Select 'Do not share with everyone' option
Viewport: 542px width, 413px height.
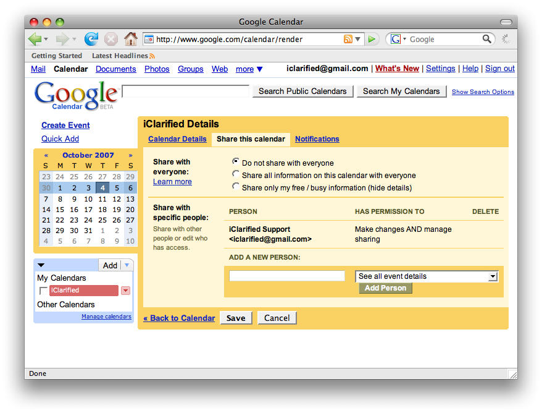(x=236, y=162)
